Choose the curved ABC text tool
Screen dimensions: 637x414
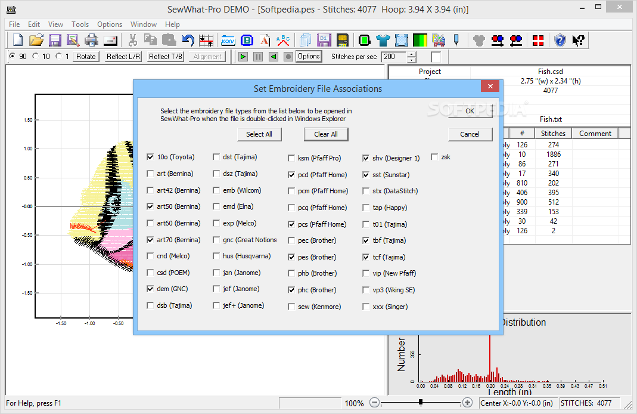pos(283,40)
